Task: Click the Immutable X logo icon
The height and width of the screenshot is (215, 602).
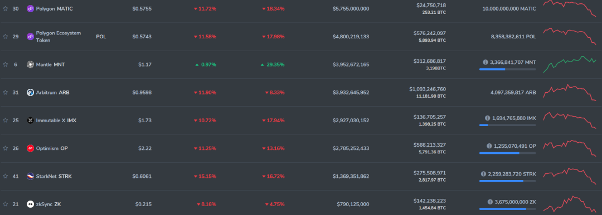Action: tap(30, 120)
